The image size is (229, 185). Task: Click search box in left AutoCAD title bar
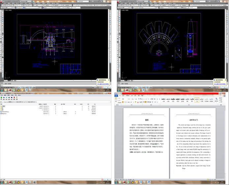pyautogui.click(x=83, y=1)
